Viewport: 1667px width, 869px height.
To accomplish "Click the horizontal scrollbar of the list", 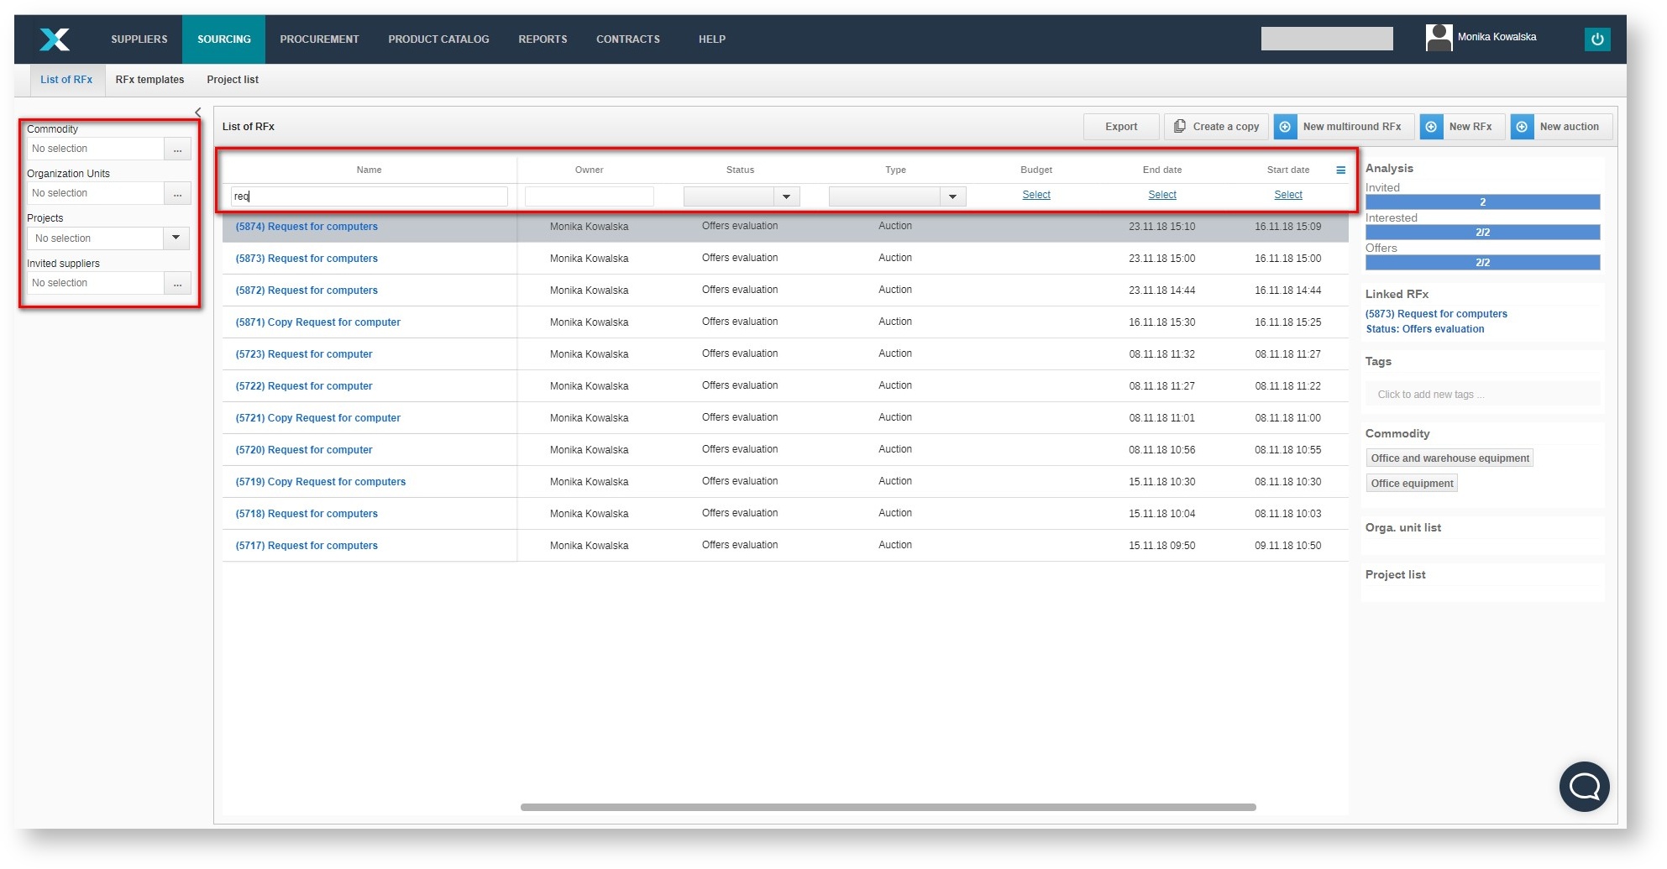I will [x=888, y=808].
